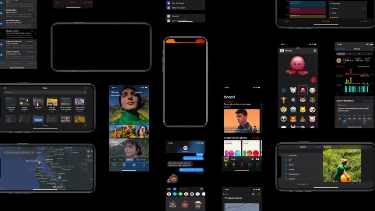The image size is (375, 211).
Task: Choose the giraffe Animoji
Action: pyautogui.click(x=284, y=100)
